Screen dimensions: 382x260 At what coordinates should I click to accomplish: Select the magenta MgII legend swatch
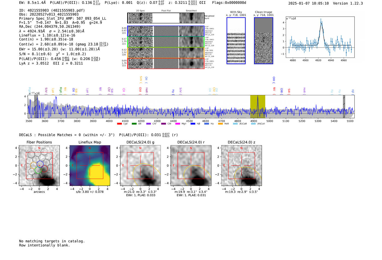pyautogui.click(x=178, y=124)
